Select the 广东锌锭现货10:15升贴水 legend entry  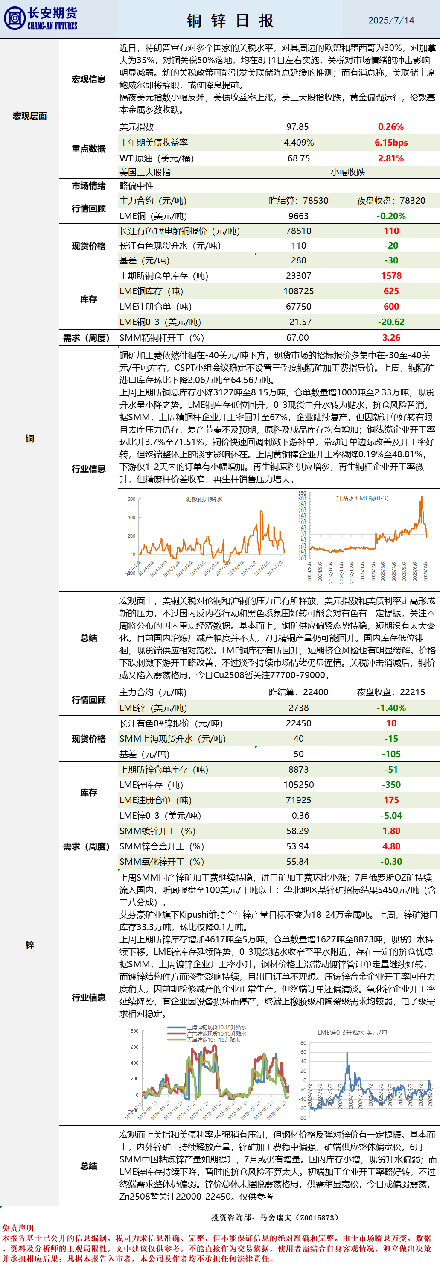point(207,1033)
